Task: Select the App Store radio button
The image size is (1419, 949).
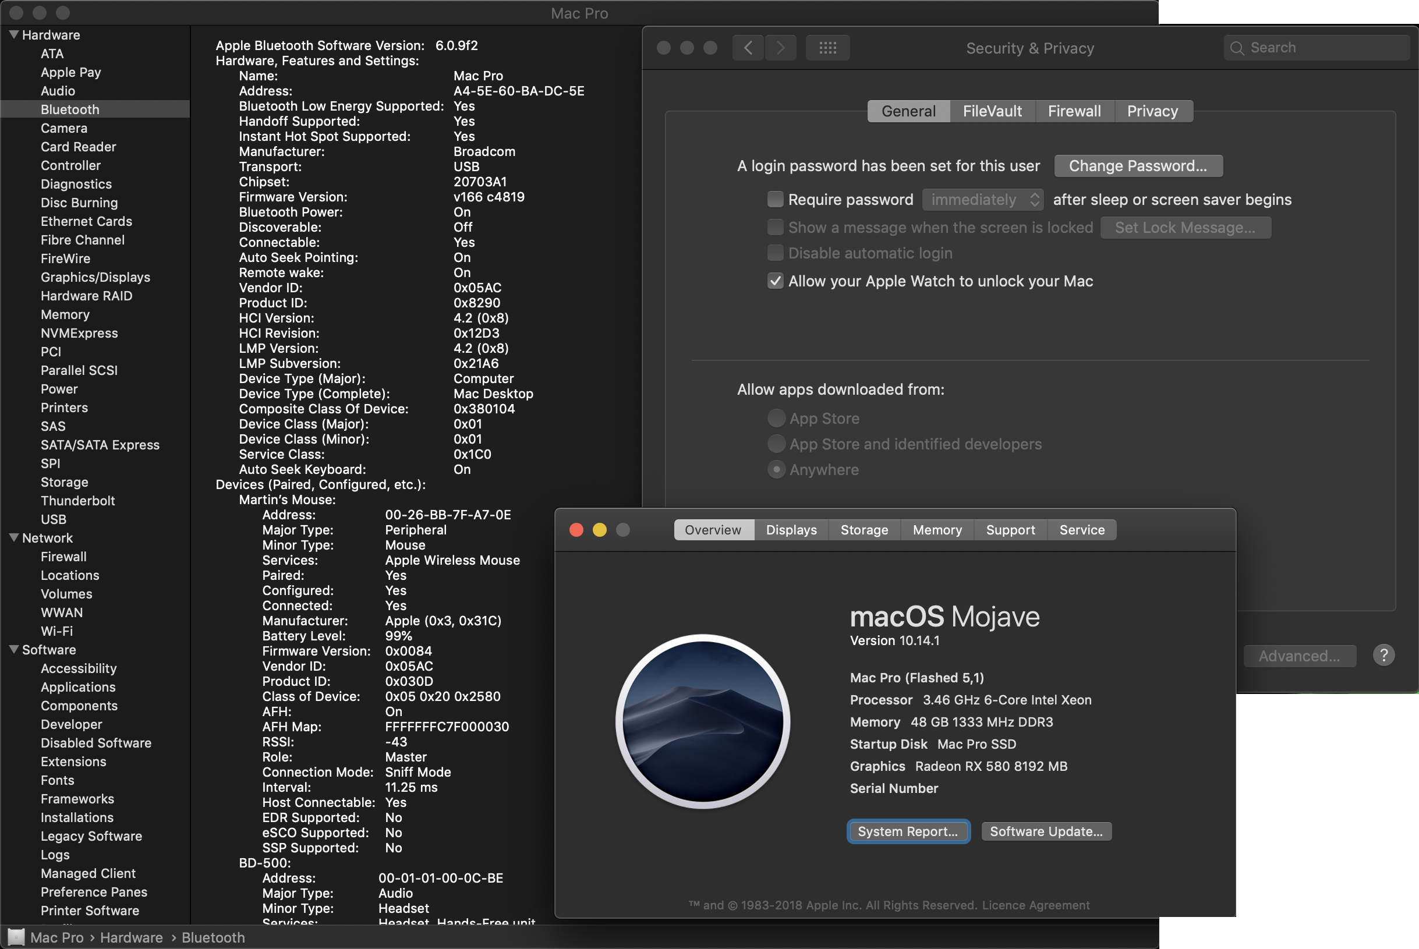Action: 776,418
